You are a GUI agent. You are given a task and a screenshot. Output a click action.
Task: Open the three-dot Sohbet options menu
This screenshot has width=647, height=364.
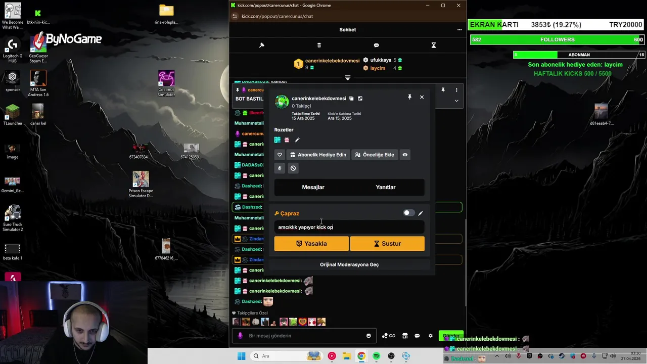tap(459, 30)
